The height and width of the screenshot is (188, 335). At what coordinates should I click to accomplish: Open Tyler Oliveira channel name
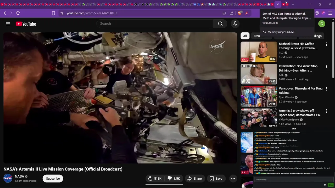(286, 97)
